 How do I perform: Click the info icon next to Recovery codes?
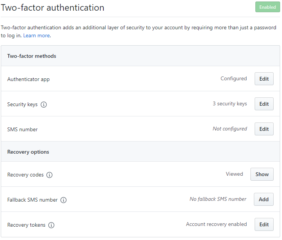click(x=49, y=175)
